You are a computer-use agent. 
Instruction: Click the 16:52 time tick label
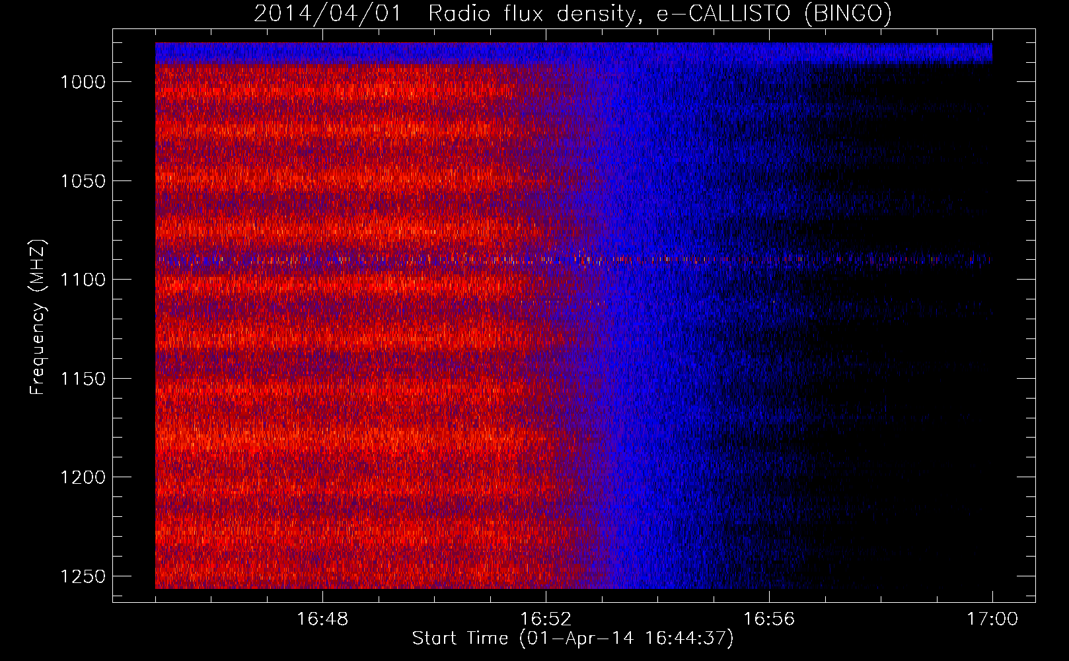click(546, 619)
